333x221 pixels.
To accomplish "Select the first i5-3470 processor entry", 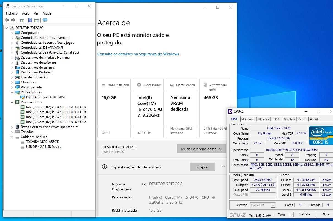I will [x=56, y=107].
